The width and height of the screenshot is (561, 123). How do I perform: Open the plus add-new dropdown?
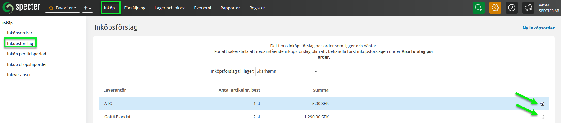pyautogui.click(x=87, y=8)
